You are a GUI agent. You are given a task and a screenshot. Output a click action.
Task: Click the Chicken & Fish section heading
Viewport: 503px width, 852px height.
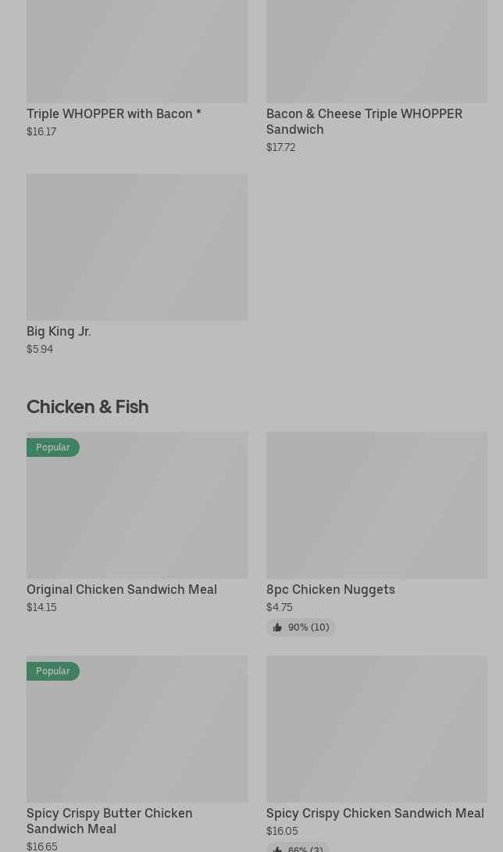87,407
